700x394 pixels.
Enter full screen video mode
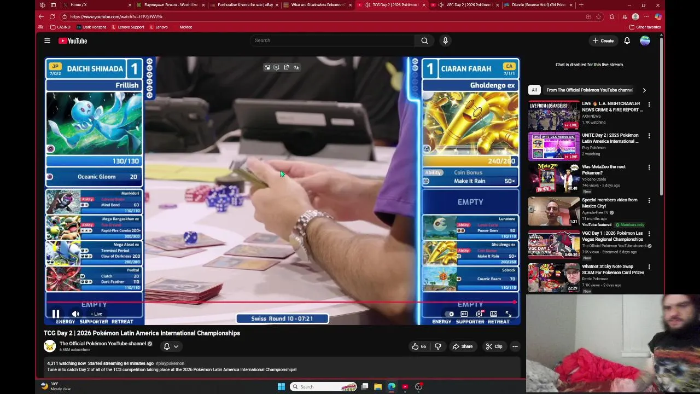coord(508,314)
